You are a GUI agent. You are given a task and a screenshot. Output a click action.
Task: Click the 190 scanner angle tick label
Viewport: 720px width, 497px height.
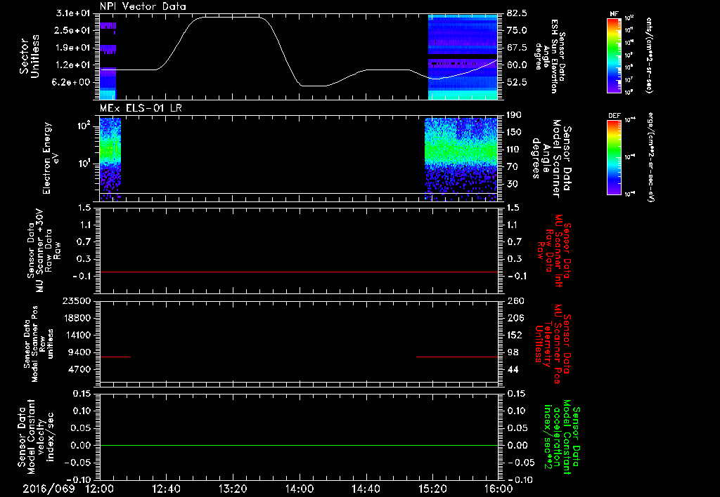pos(514,115)
